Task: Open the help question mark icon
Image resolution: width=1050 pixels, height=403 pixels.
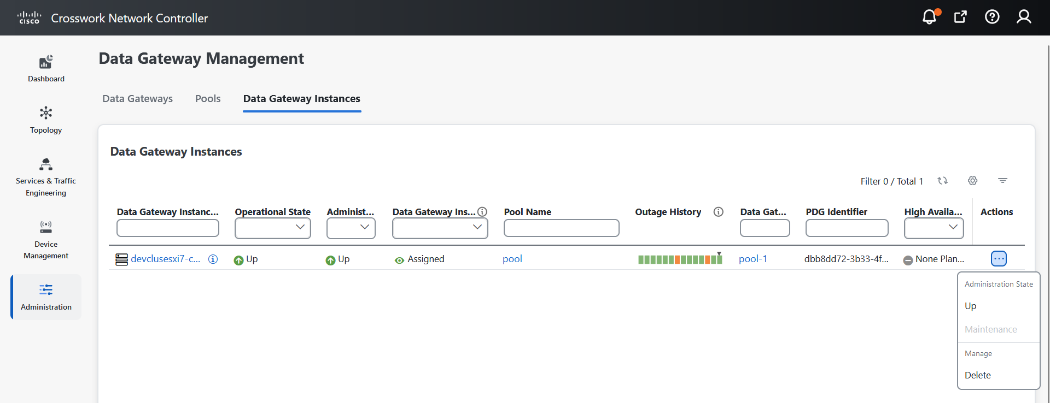Action: click(x=992, y=17)
